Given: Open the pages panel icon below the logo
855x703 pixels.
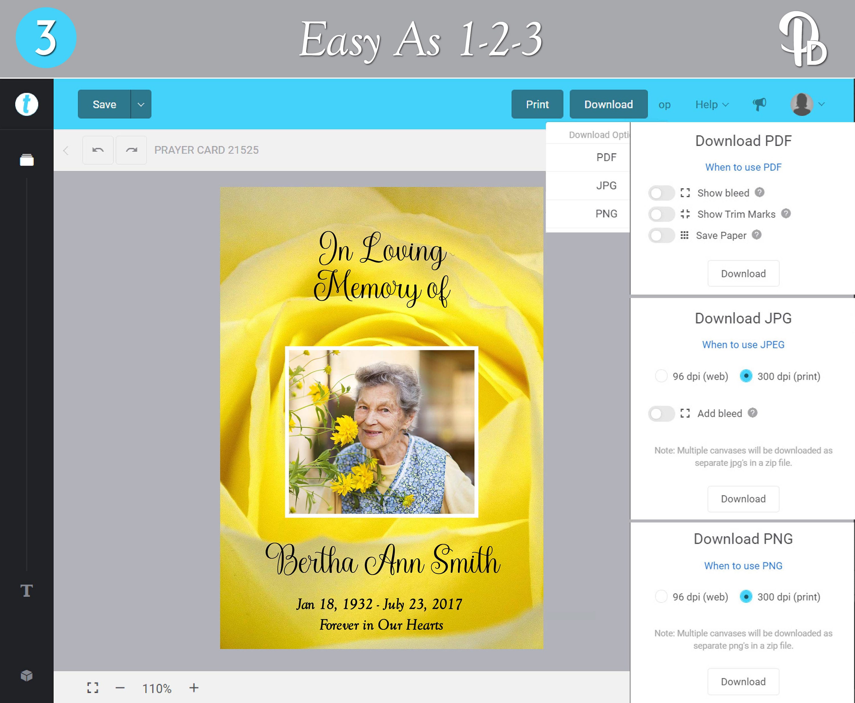Looking at the screenshot, I should pos(26,160).
